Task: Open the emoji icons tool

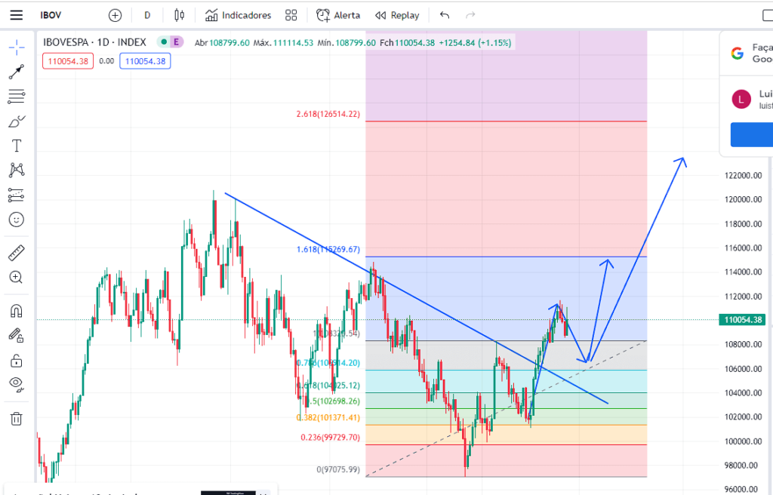Action: (16, 220)
